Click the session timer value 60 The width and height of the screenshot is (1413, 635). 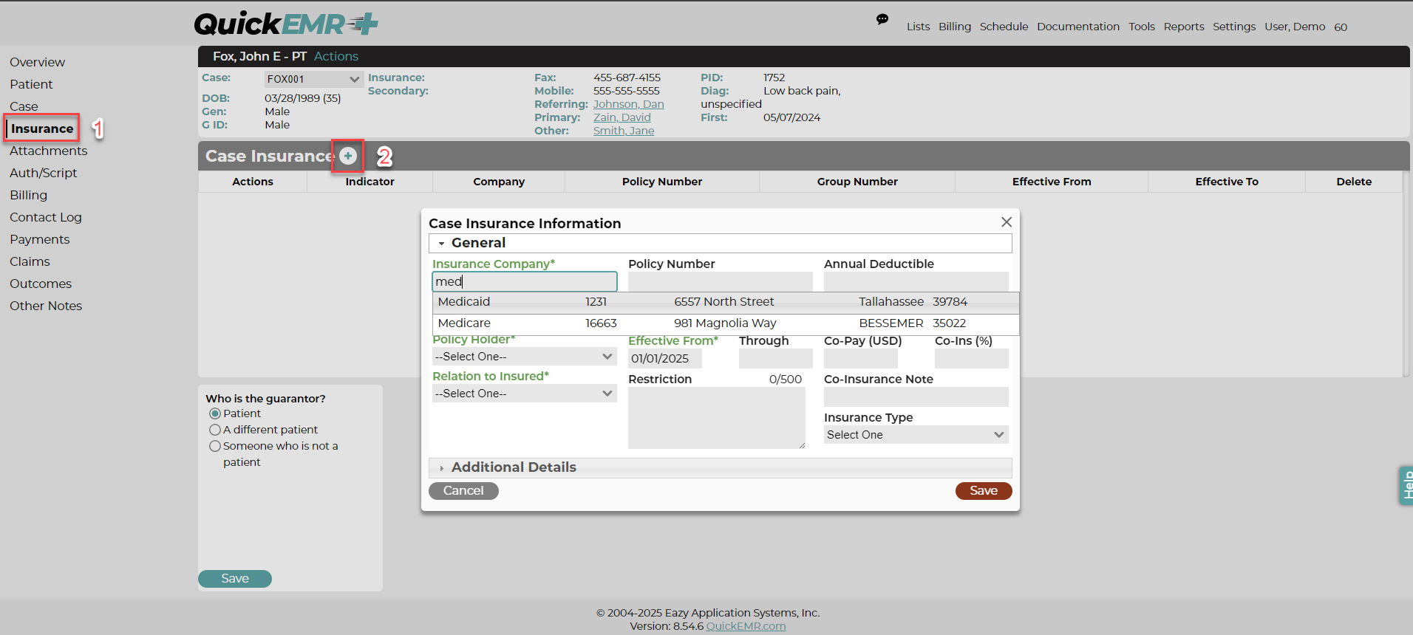1341,27
